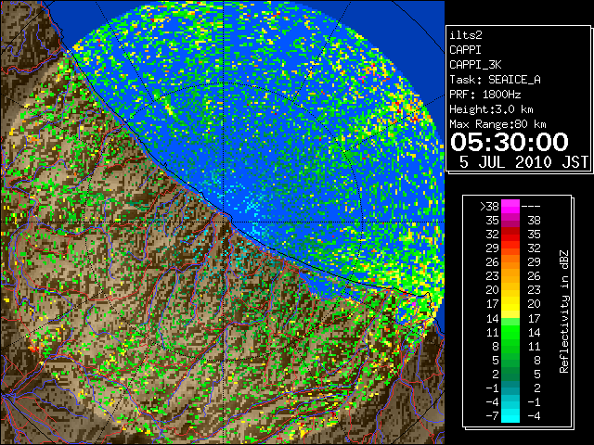
Task: Click the yellow-orange 20–23 dBZ band
Action: [510, 290]
